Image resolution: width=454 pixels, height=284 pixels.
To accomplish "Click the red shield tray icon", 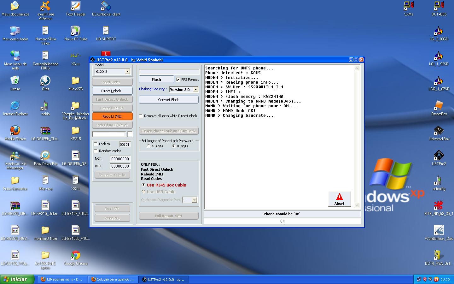I will pyautogui.click(x=425, y=279).
